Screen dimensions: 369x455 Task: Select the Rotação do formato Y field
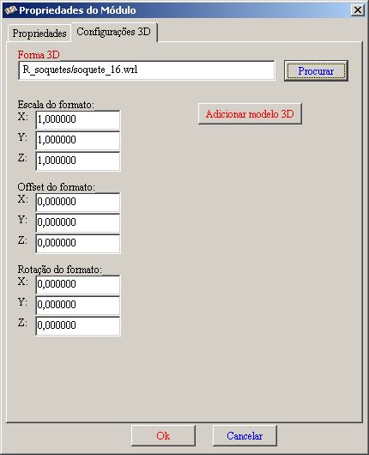coord(78,305)
